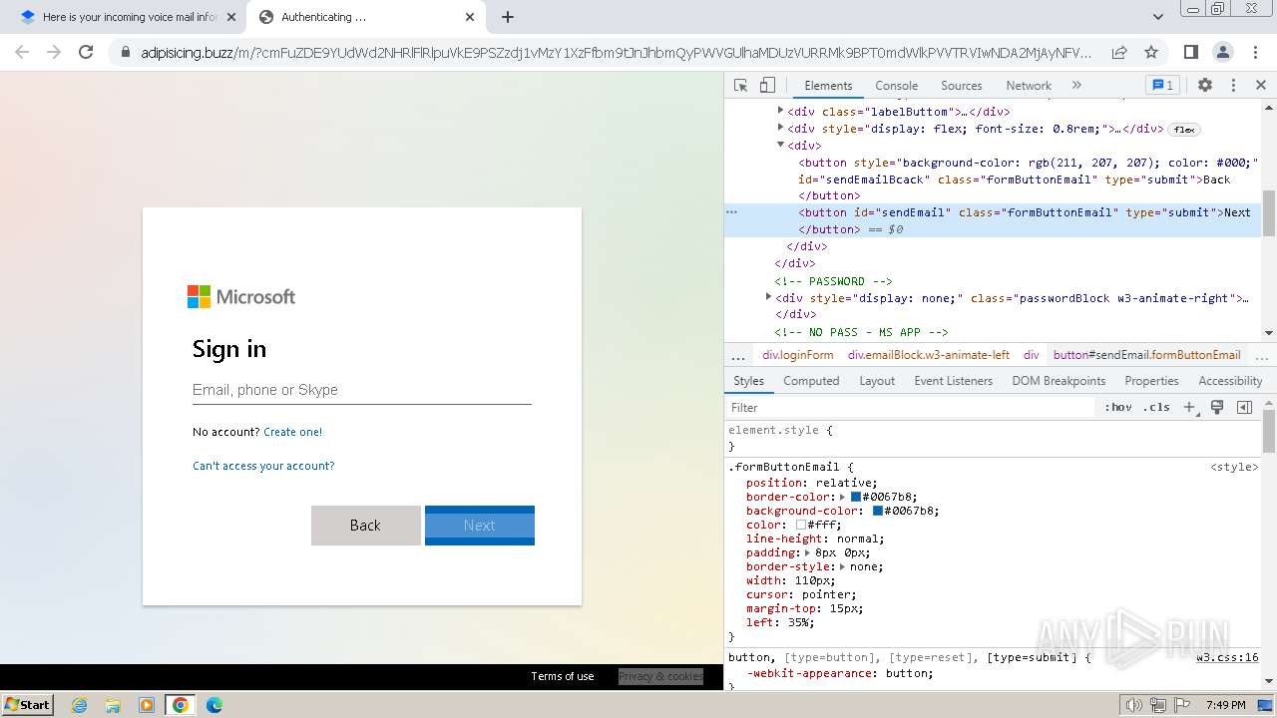The width and height of the screenshot is (1277, 718).
Task: Open the Chrome three-dot menu
Action: click(1255, 52)
